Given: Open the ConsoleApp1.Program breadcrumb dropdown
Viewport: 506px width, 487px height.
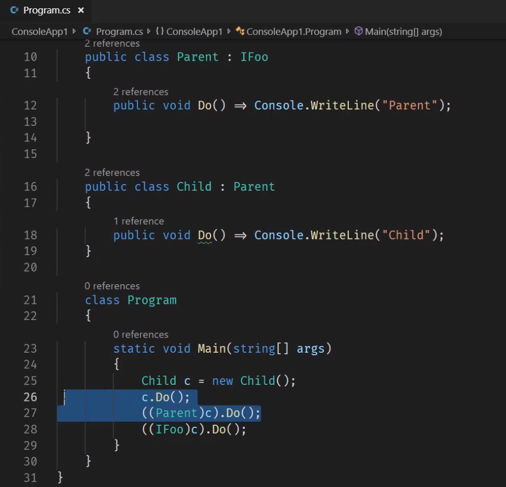Looking at the screenshot, I should [293, 32].
